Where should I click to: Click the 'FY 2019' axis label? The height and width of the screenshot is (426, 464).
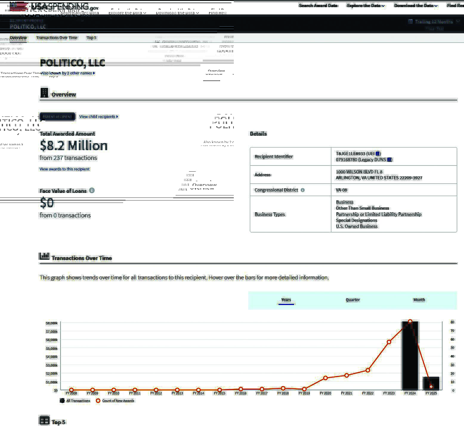tap(304, 394)
